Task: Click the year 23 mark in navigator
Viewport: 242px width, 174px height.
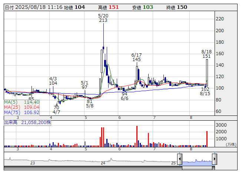Action: pyautogui.click(x=33, y=163)
